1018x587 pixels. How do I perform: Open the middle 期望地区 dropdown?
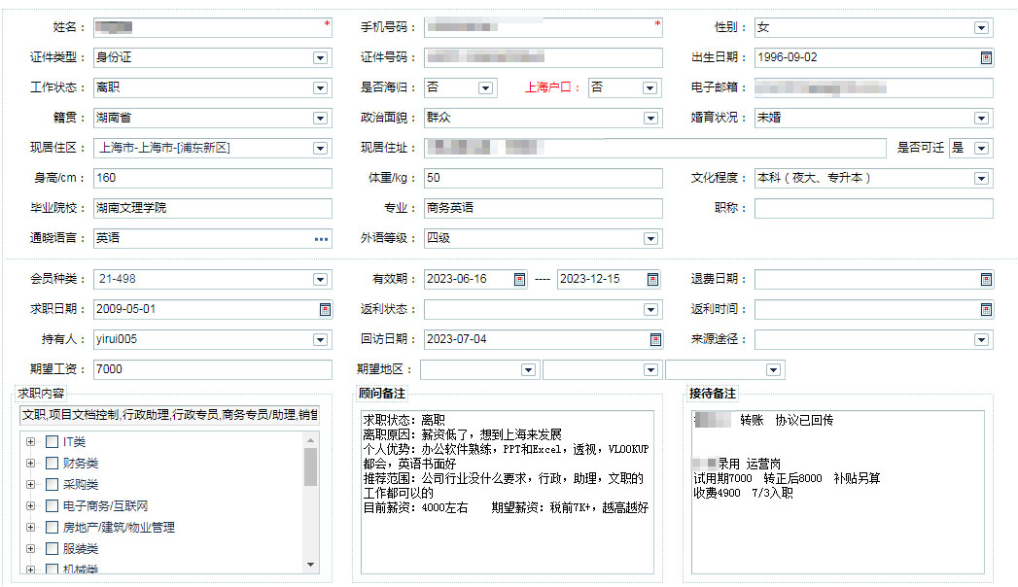[x=650, y=369]
